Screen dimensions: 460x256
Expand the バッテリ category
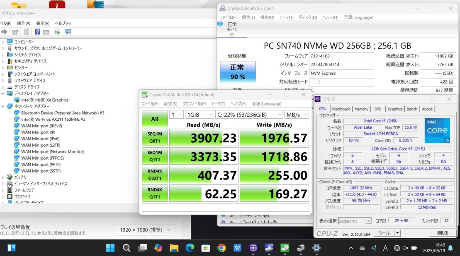pyautogui.click(x=3, y=177)
